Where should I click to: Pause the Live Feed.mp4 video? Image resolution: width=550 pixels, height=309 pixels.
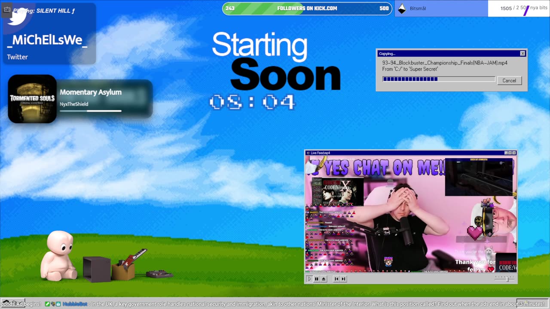tap(317, 279)
